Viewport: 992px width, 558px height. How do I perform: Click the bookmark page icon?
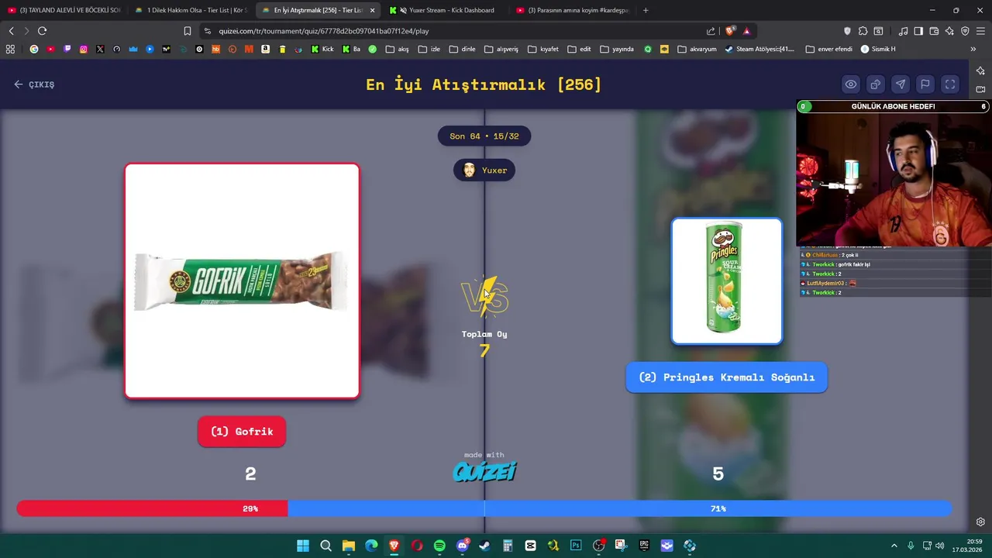(188, 31)
